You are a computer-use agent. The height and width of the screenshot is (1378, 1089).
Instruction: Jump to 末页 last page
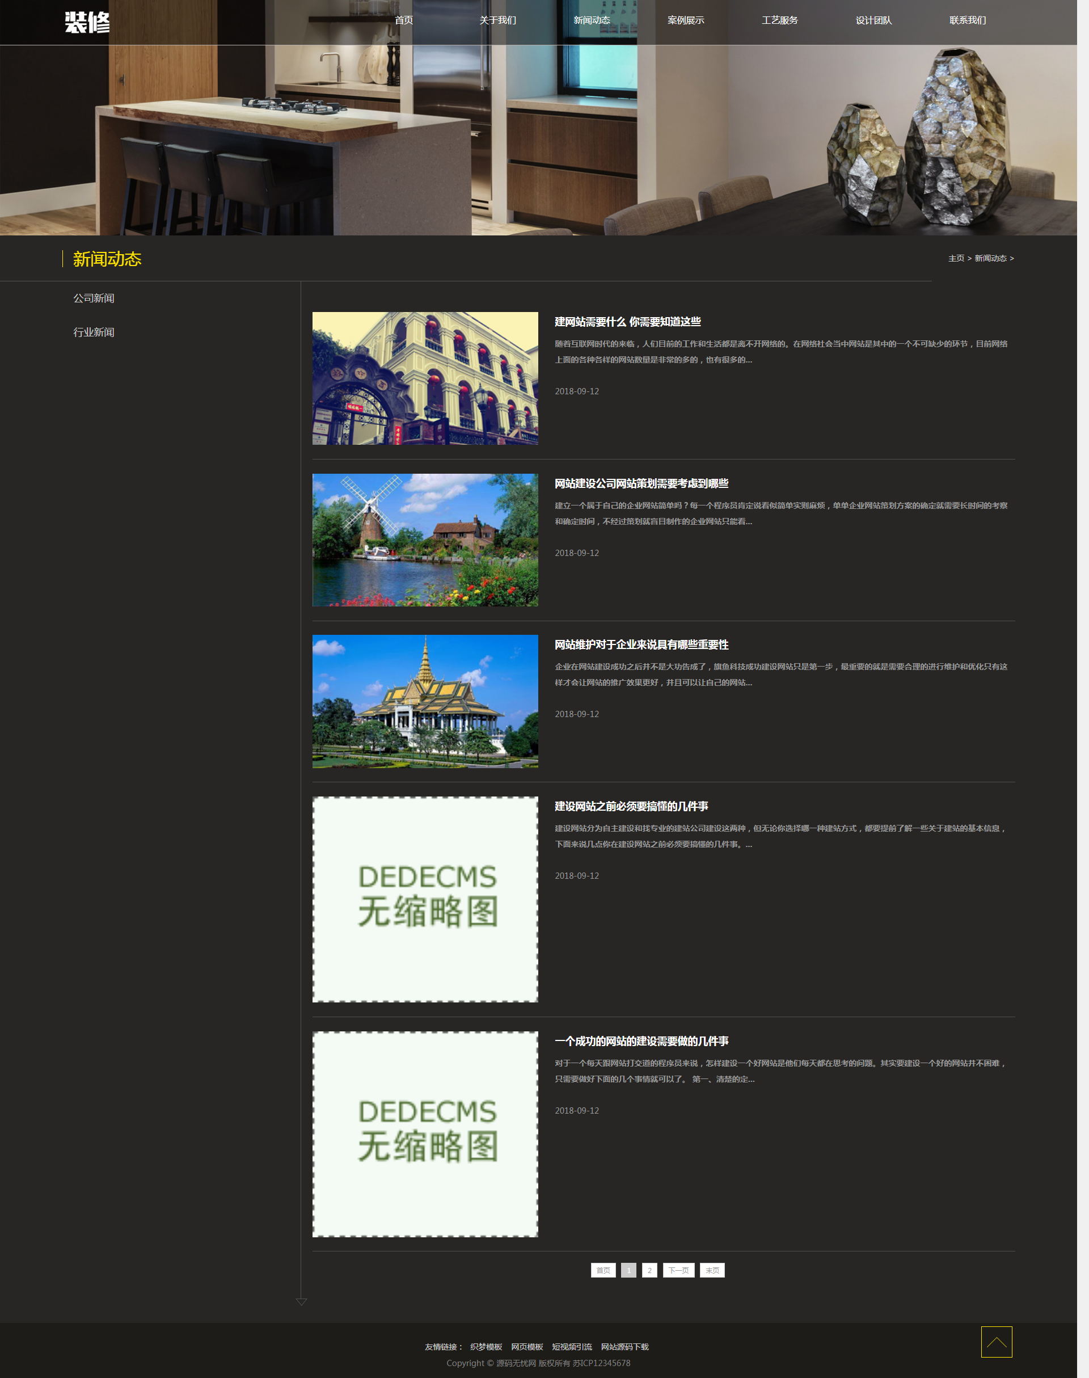click(x=712, y=1270)
